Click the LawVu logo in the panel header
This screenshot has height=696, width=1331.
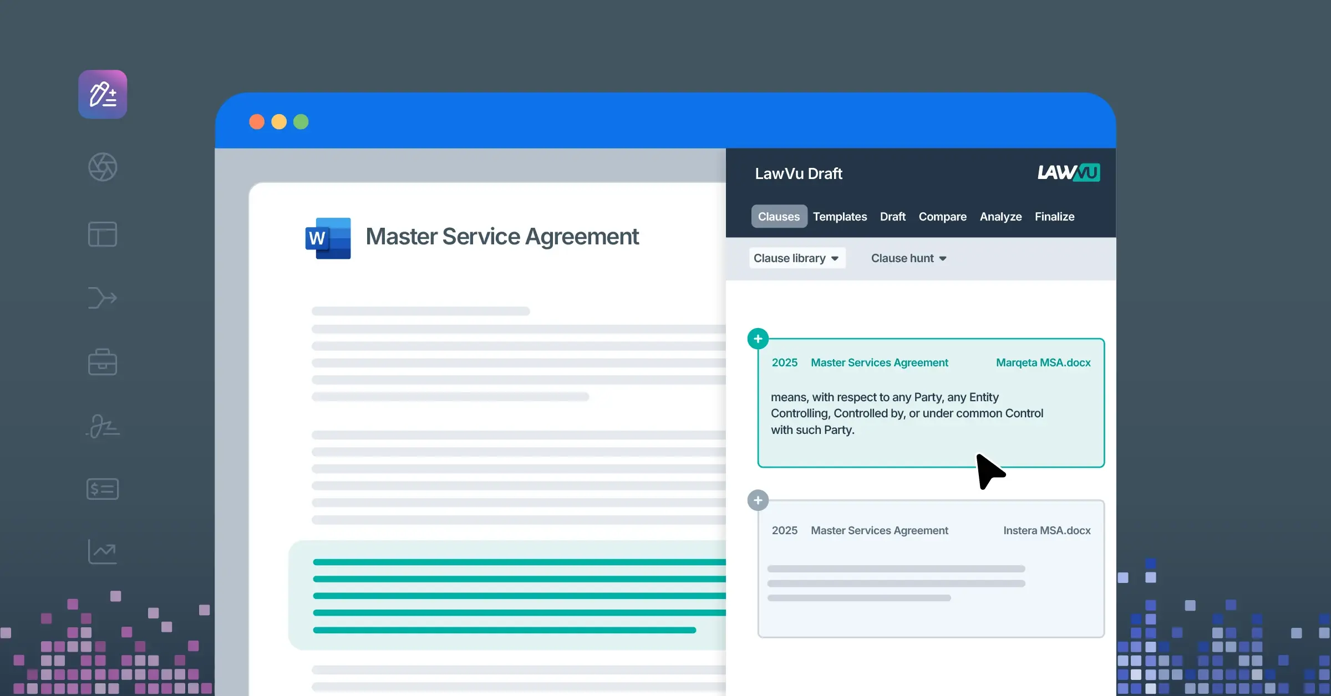click(1068, 173)
